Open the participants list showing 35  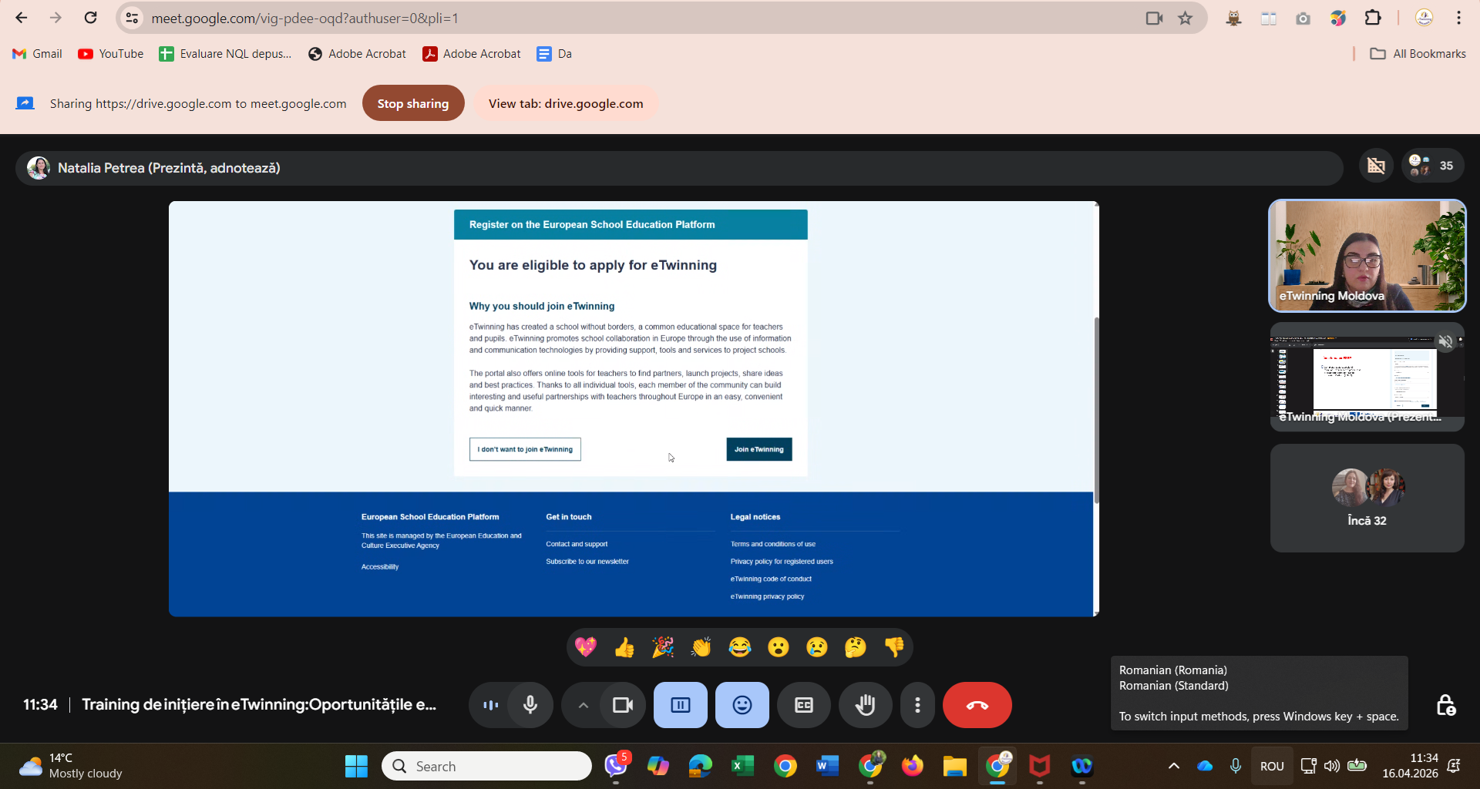click(x=1431, y=166)
